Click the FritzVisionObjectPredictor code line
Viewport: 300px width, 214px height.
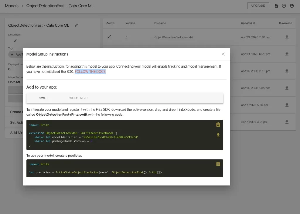(x=96, y=172)
